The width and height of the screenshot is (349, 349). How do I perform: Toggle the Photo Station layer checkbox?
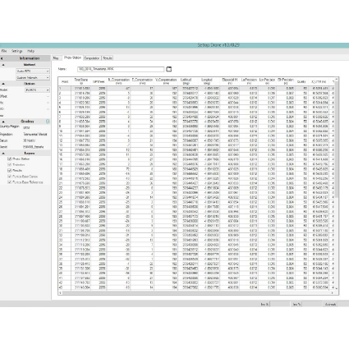[10, 158]
